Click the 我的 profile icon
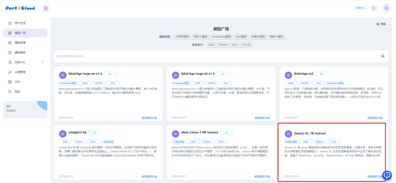 pyautogui.click(x=10, y=92)
